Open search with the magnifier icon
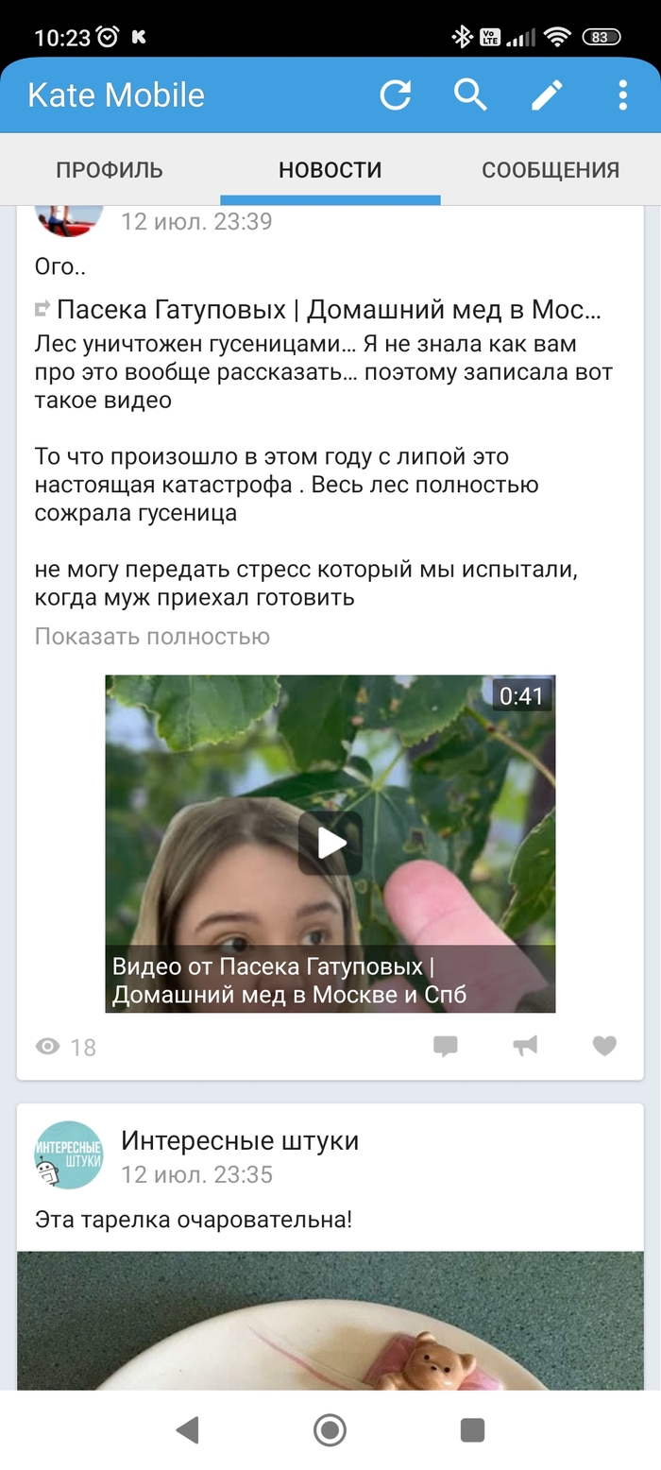 click(x=470, y=94)
